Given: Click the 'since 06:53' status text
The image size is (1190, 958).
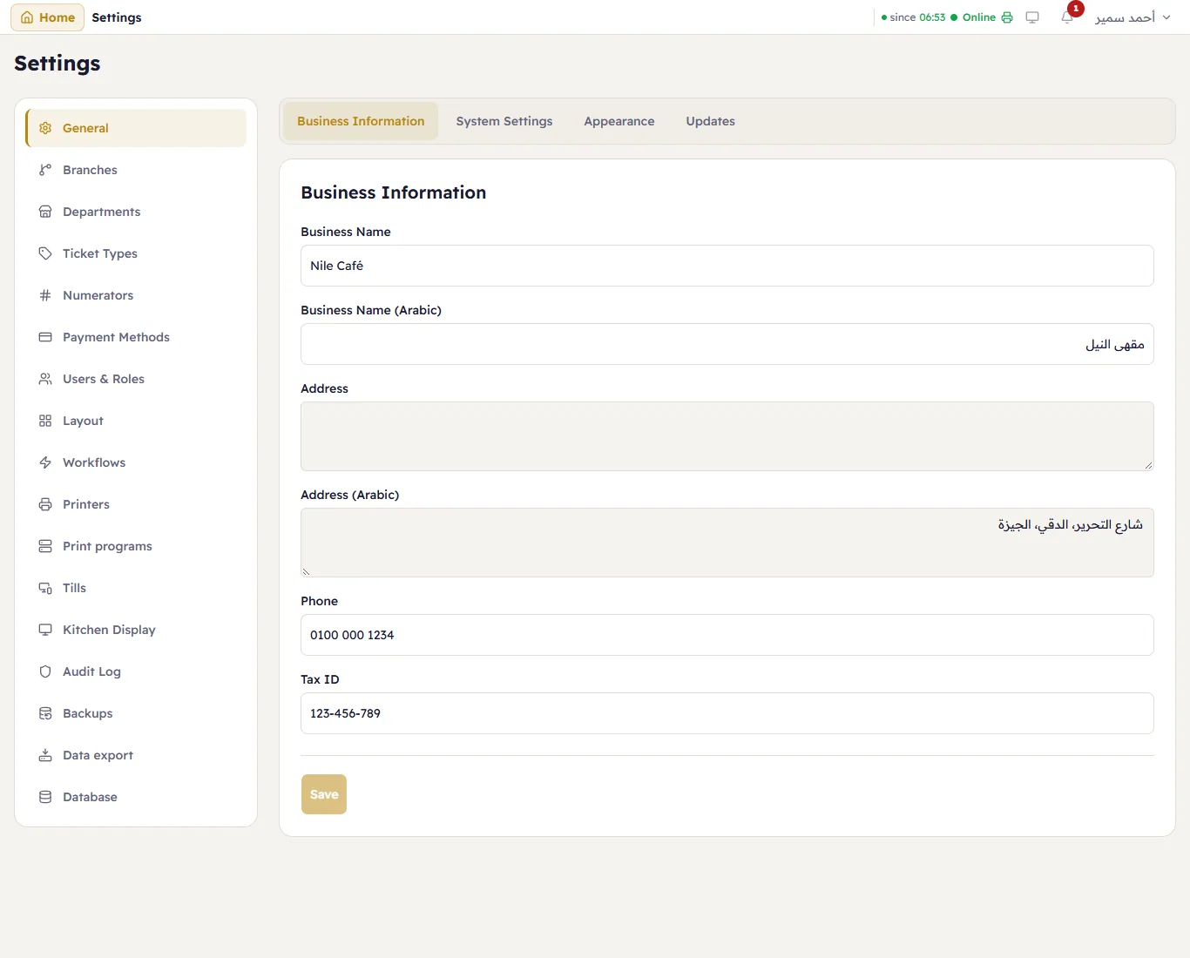Looking at the screenshot, I should tap(917, 17).
